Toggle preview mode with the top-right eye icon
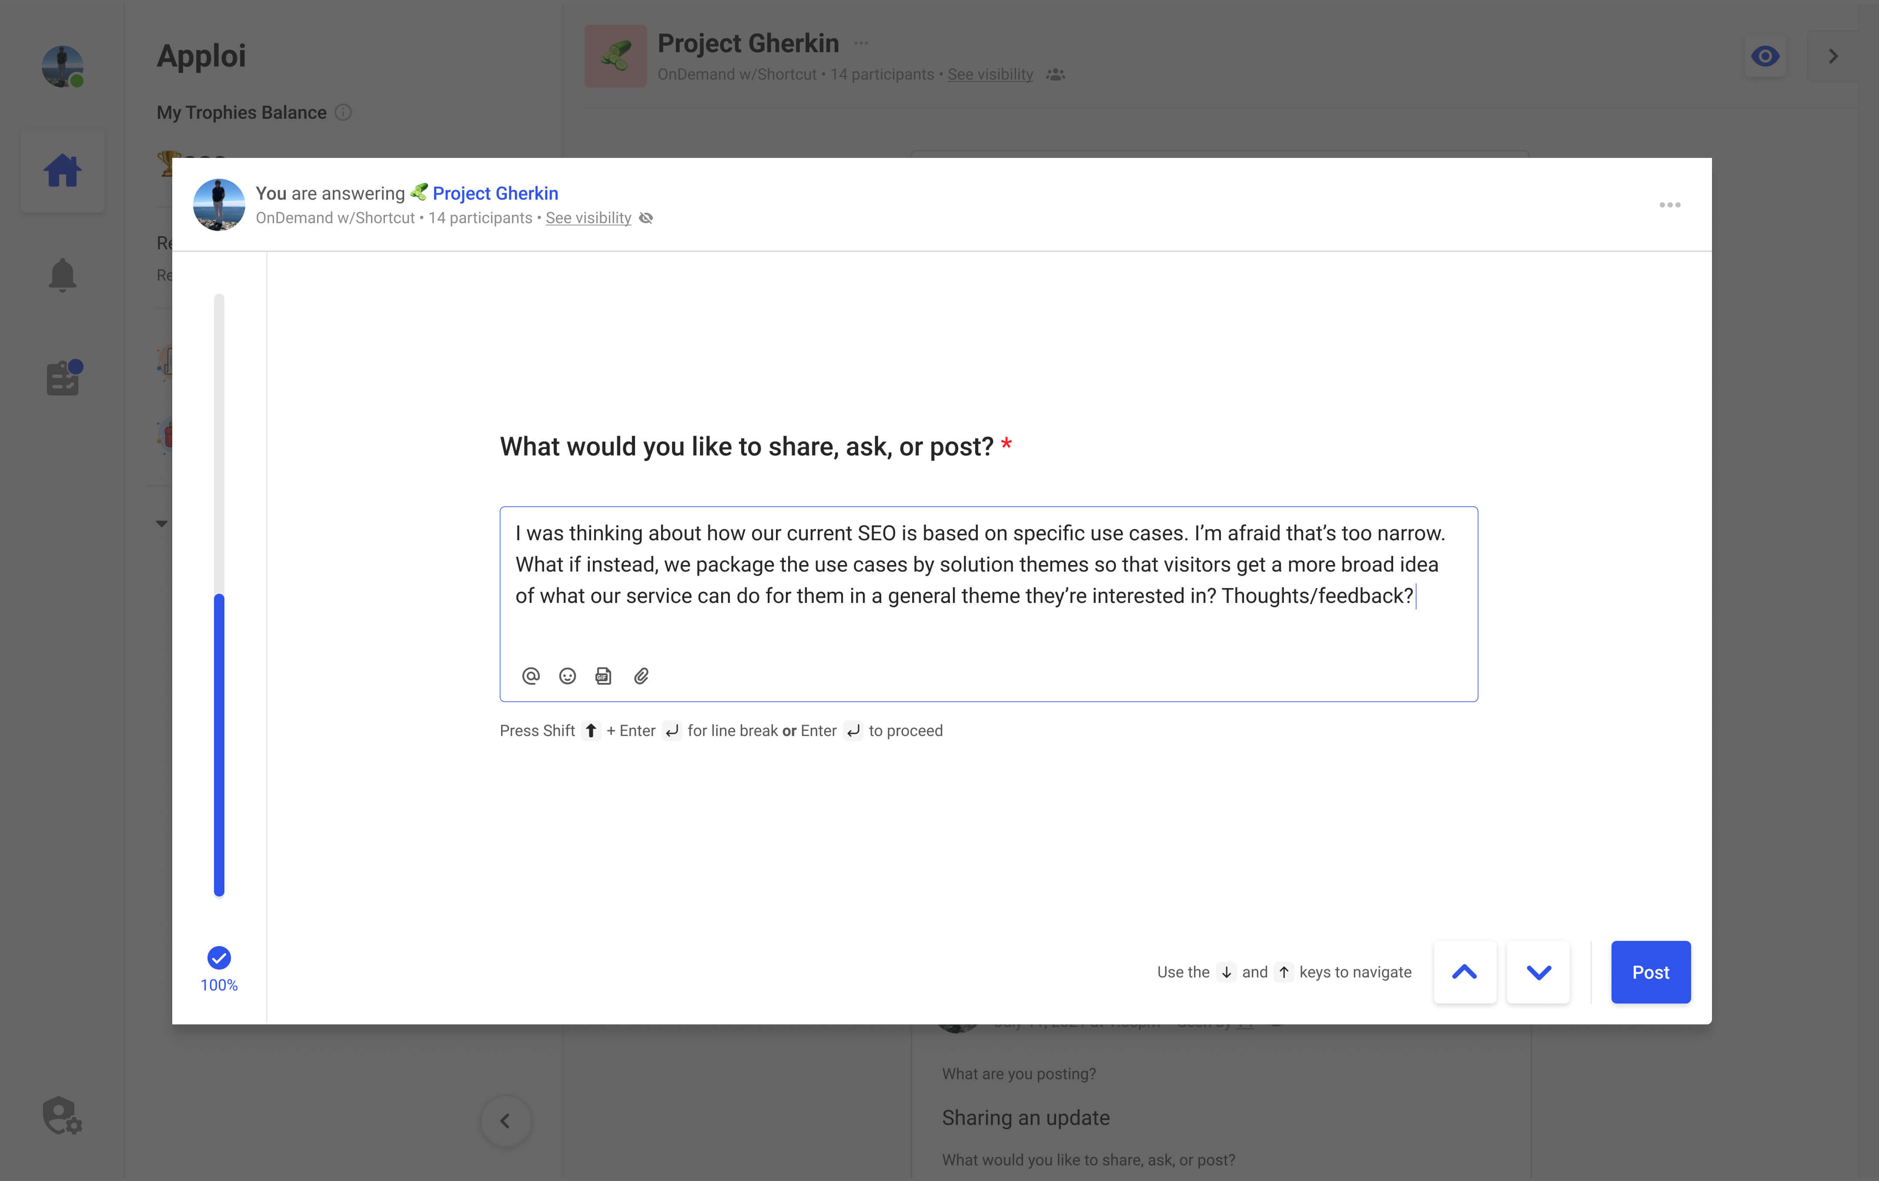 tap(1765, 55)
